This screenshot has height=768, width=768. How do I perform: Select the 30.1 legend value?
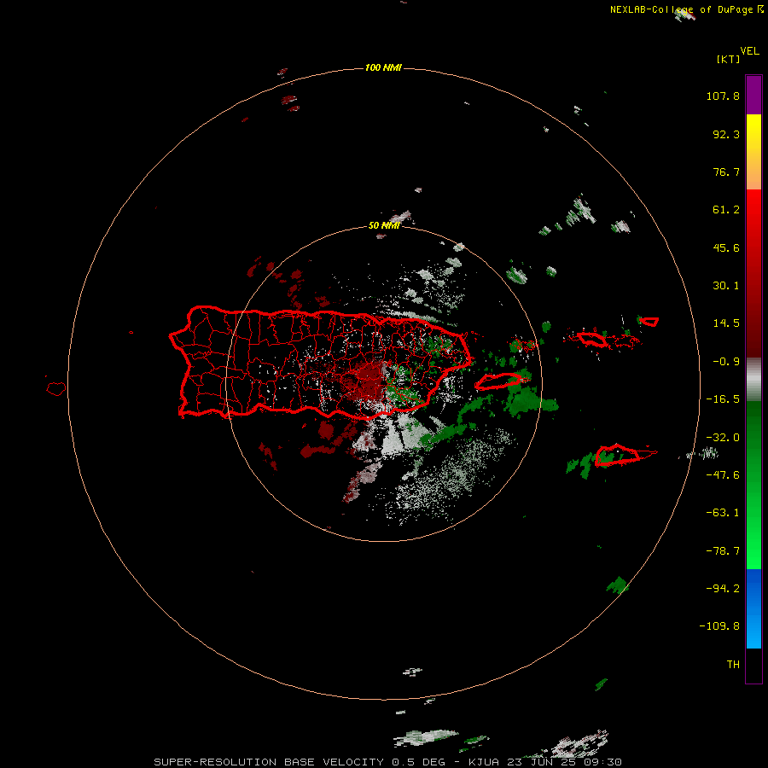click(x=726, y=286)
